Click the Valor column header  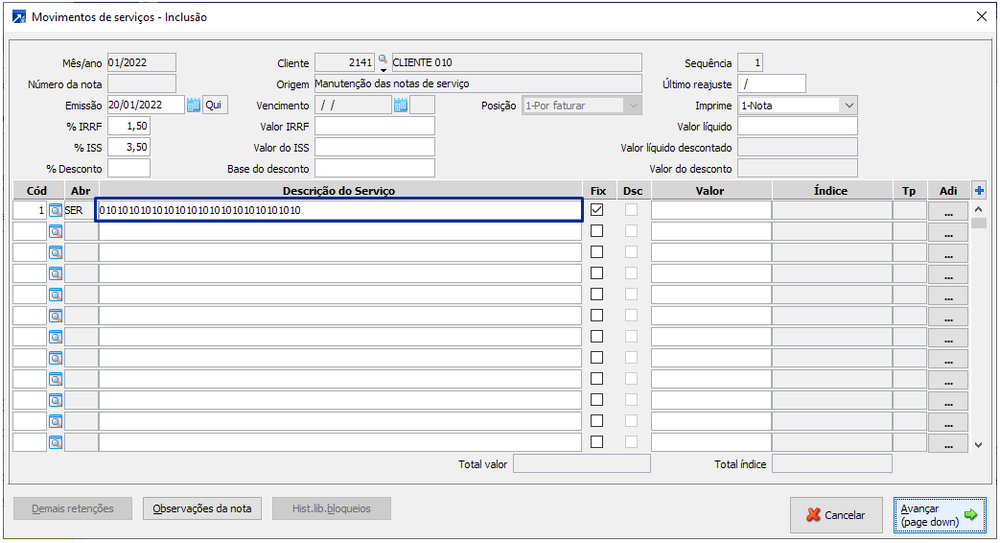(709, 190)
